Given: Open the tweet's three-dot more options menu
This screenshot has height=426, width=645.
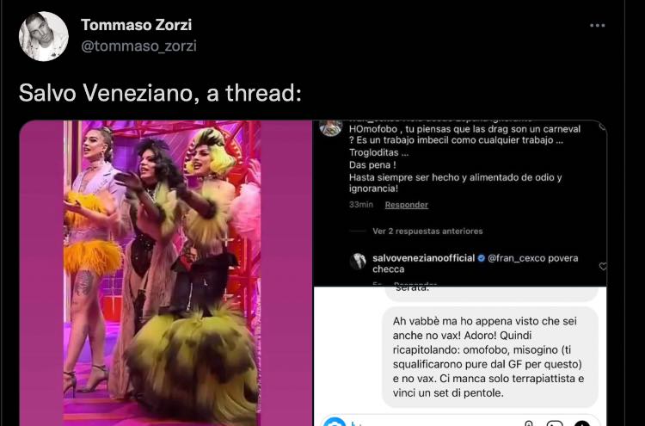Looking at the screenshot, I should (597, 26).
